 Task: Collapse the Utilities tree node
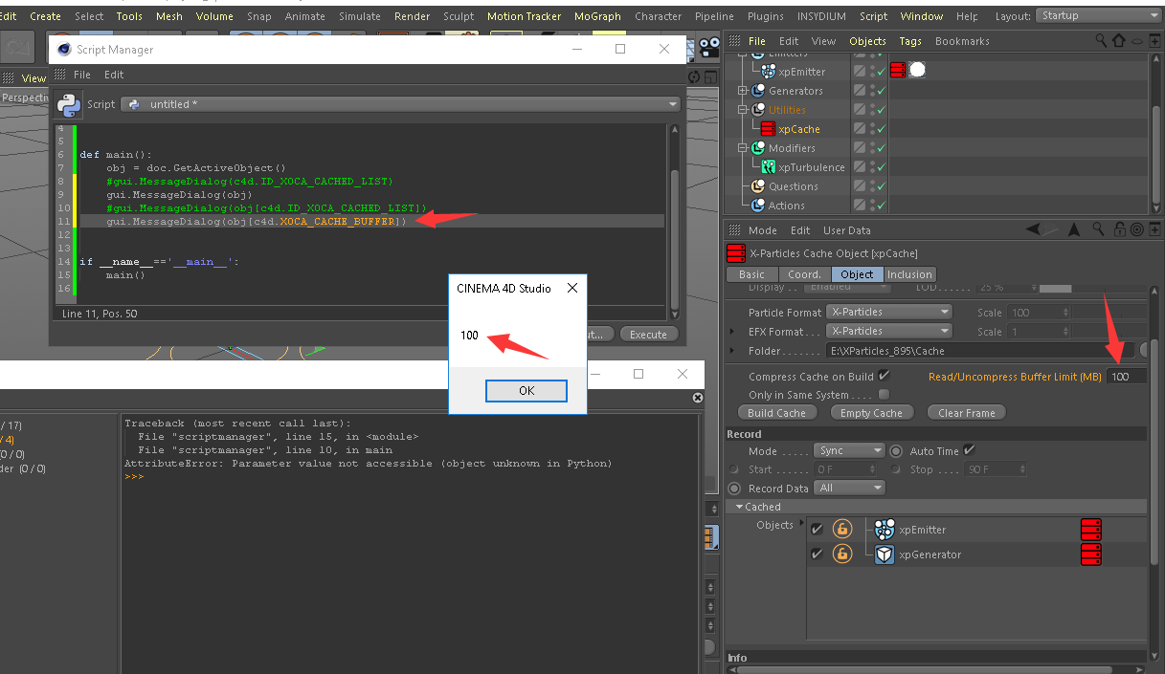pos(743,110)
